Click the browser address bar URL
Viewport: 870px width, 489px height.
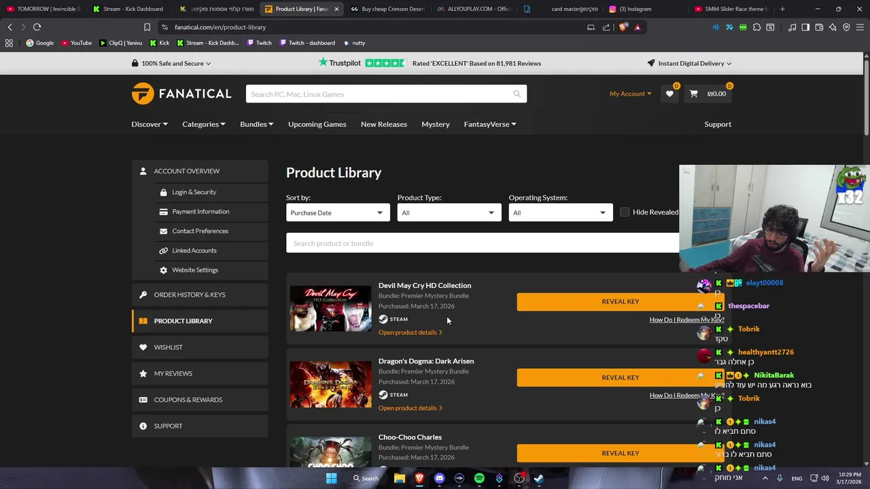[x=220, y=27]
